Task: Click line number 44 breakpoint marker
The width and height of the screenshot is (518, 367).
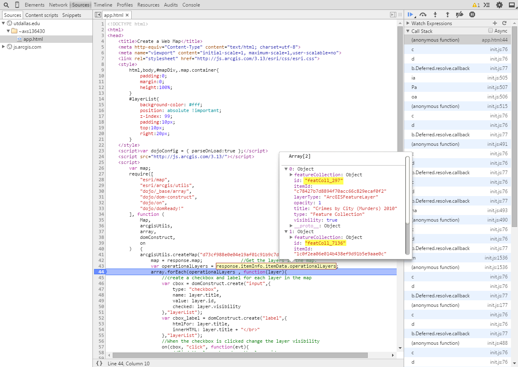Action: point(100,272)
